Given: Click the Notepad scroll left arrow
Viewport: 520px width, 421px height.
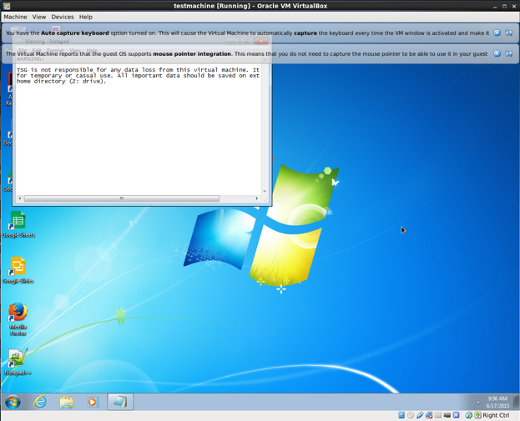Looking at the screenshot, I should click(20, 198).
